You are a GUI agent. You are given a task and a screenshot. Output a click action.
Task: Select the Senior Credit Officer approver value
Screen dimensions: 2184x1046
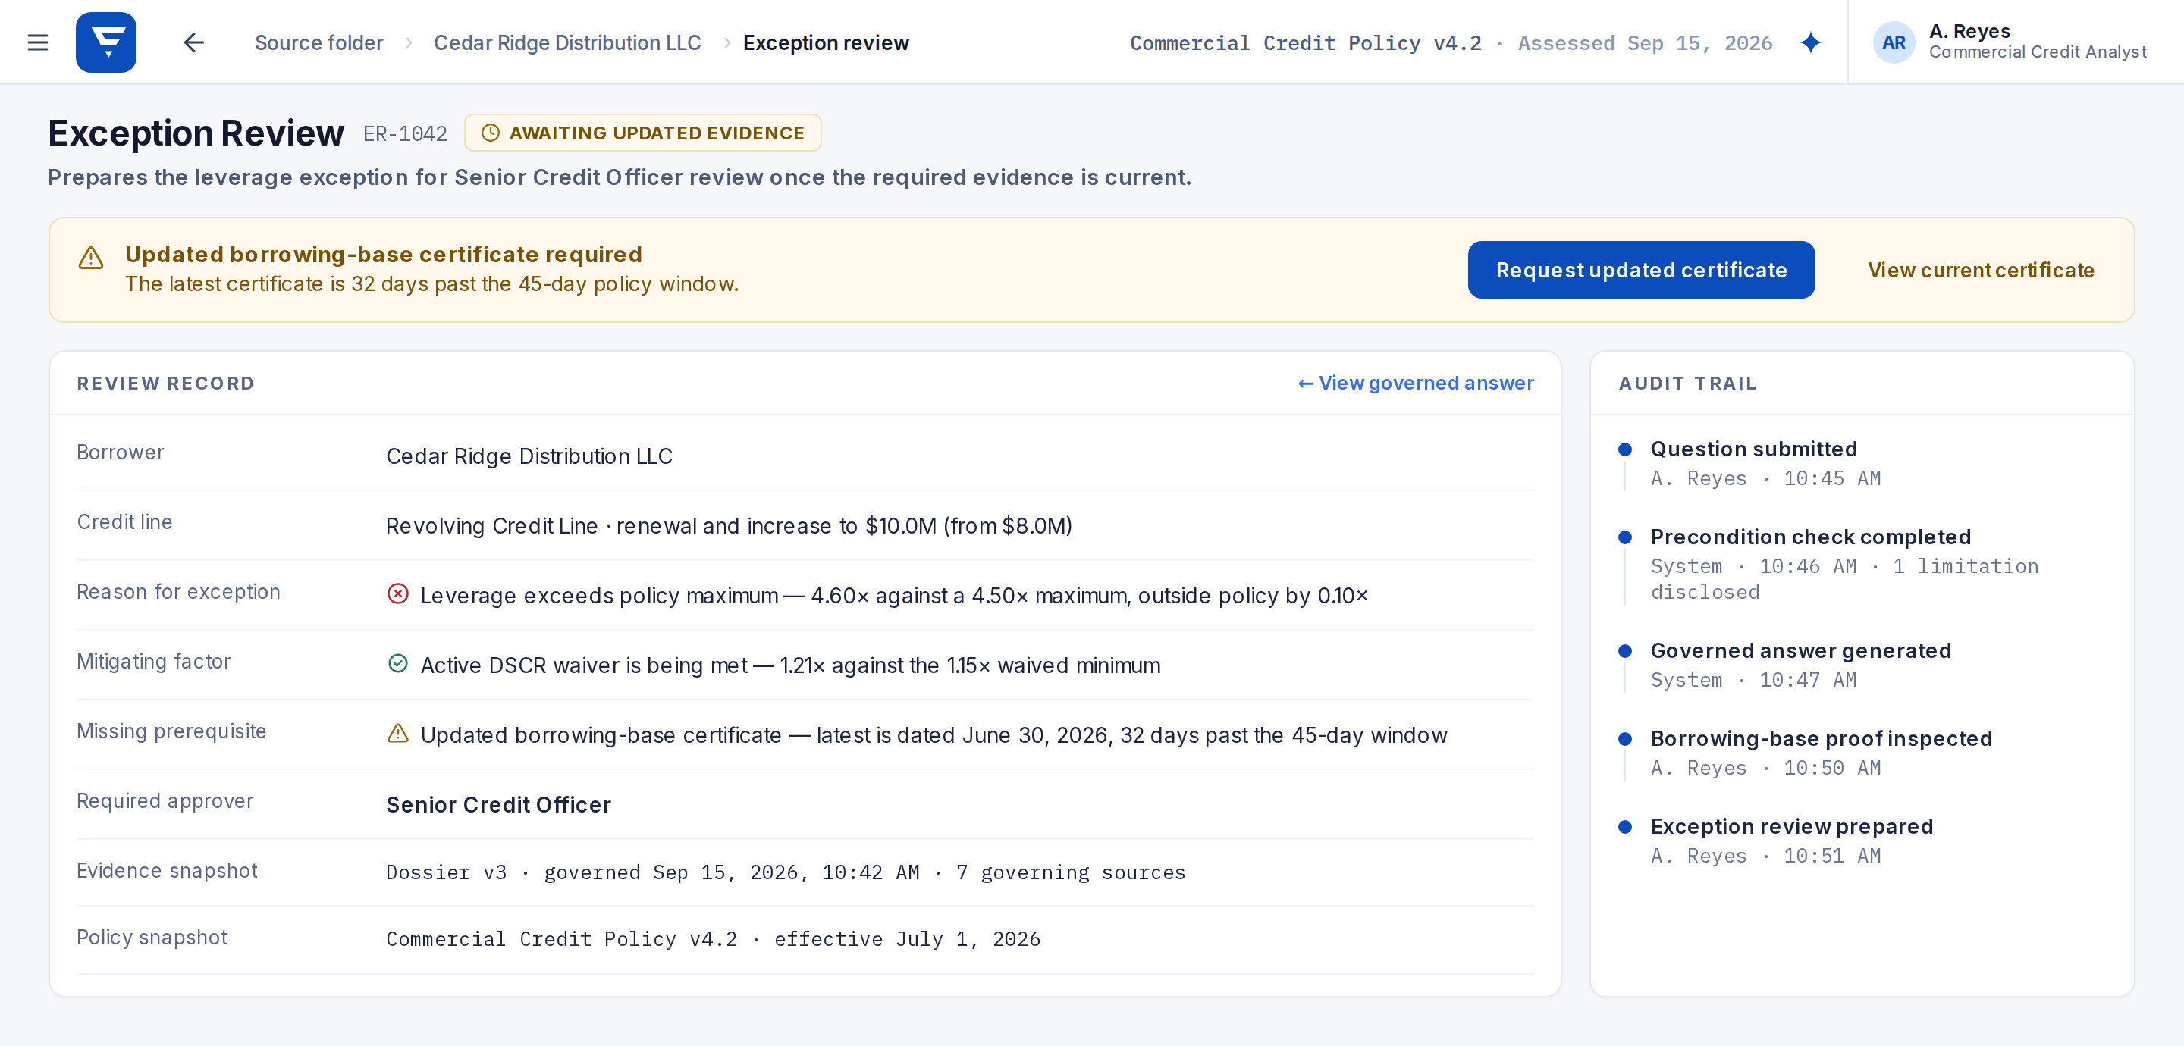[498, 804]
